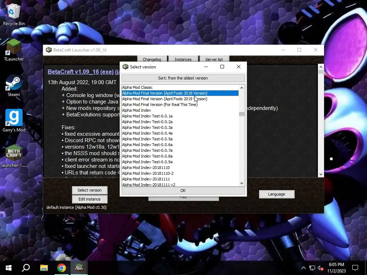367x275 pixels.
Task: Select Alpha Mod Indev-20181111 entry
Action: (x=180, y=179)
